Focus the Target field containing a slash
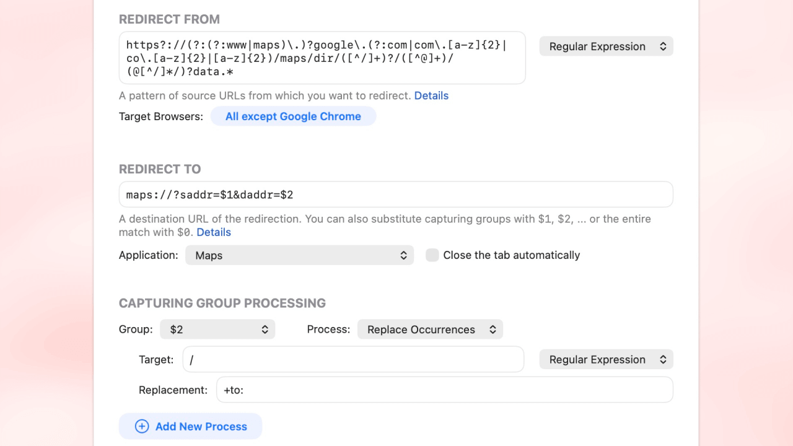 click(x=353, y=359)
